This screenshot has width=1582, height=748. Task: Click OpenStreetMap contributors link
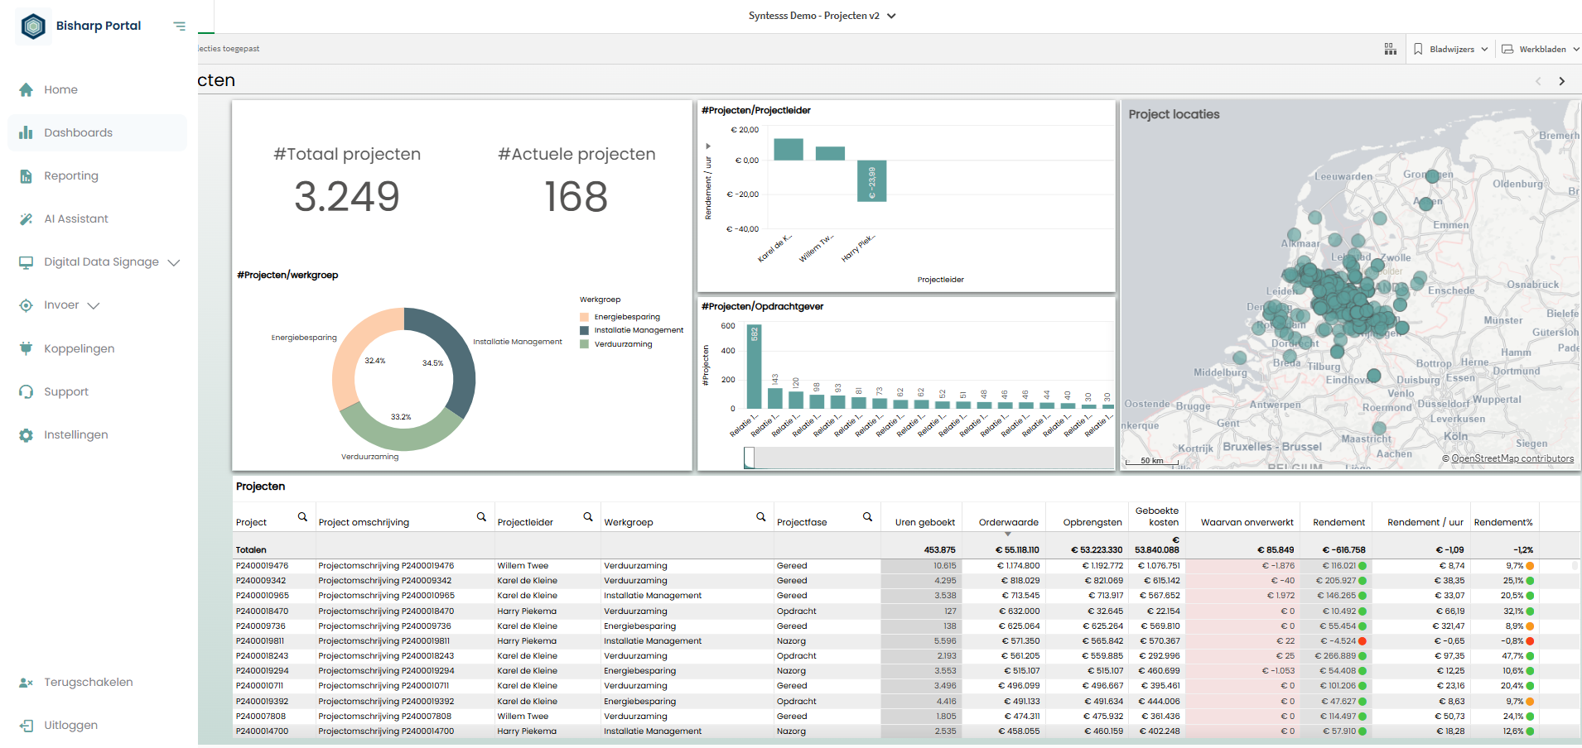(1512, 458)
